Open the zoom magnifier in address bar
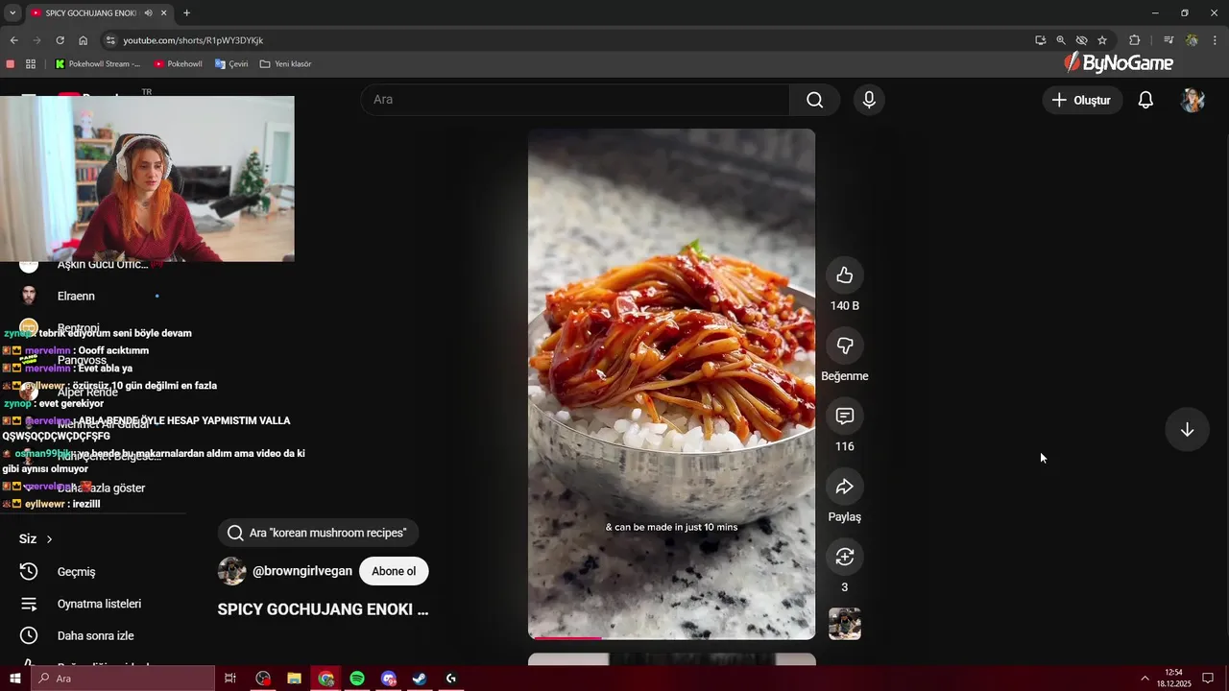The height and width of the screenshot is (691, 1229). 1061,40
